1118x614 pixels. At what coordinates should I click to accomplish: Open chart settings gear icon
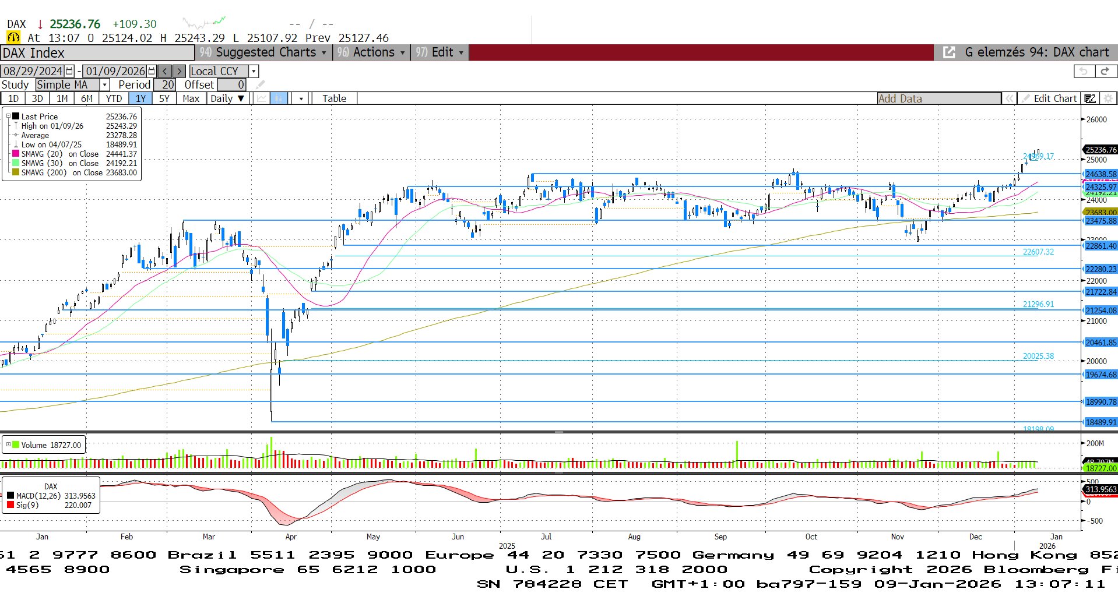pos(1109,98)
